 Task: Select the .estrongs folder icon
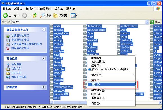(x=51, y=41)
